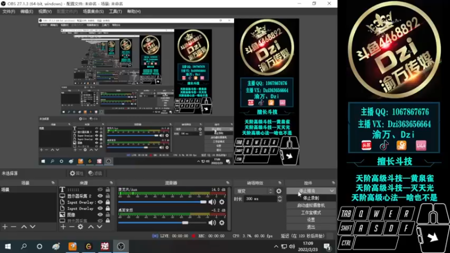The height and width of the screenshot is (253, 450).
Task: Click the 属性 properties button
Action: pyautogui.click(x=76, y=173)
